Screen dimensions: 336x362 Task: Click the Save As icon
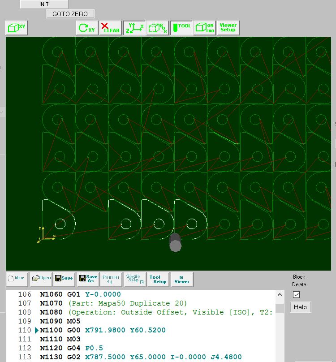[x=88, y=278]
